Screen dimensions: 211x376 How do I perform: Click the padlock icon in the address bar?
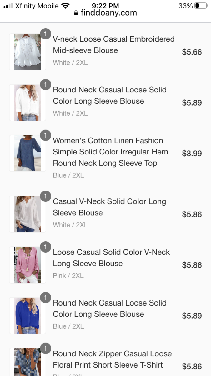point(76,13)
